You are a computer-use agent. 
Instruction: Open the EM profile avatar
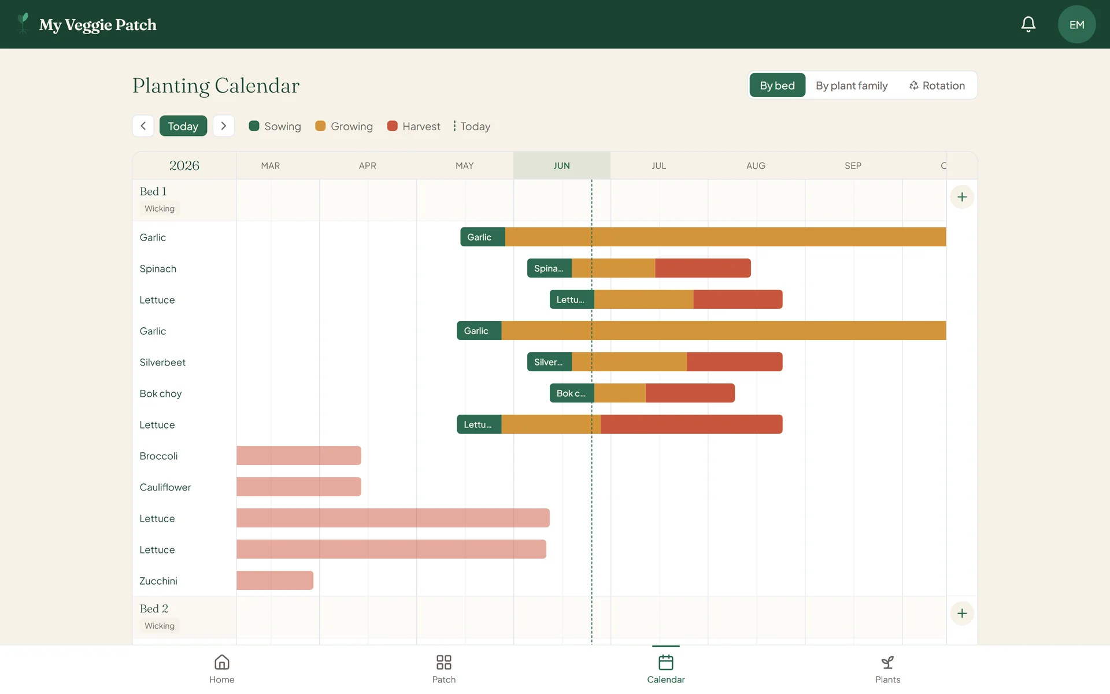[x=1076, y=24]
